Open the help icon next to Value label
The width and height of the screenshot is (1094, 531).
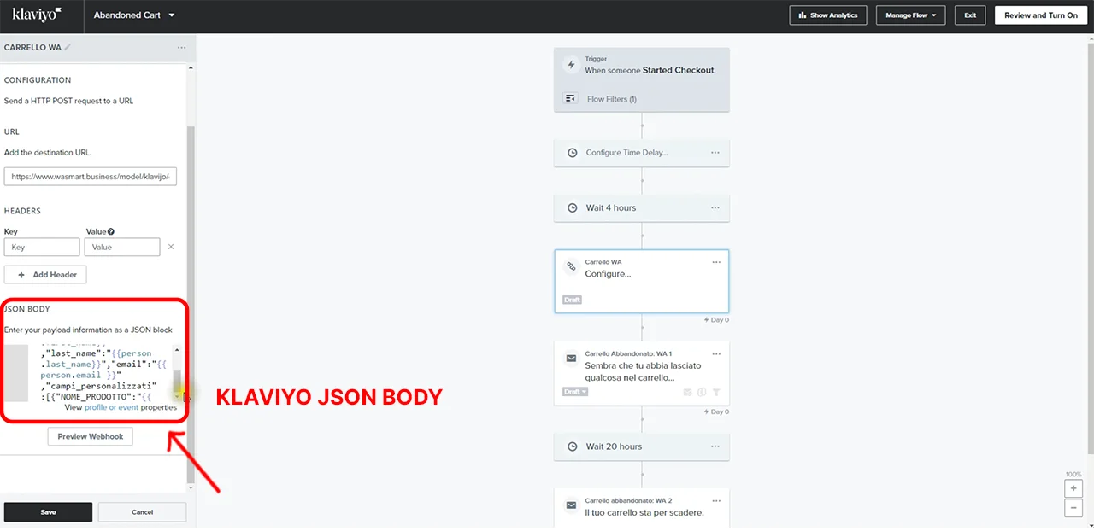(111, 231)
